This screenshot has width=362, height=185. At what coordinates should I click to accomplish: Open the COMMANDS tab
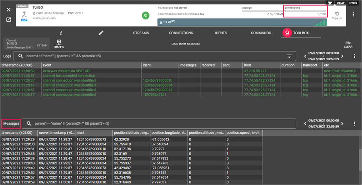click(261, 33)
